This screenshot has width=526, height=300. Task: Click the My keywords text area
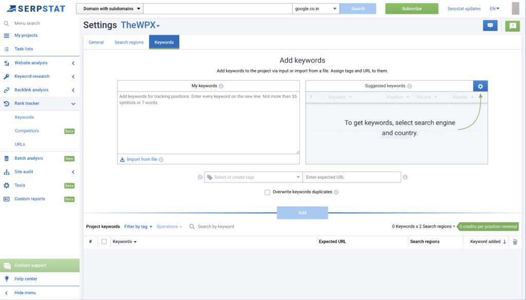click(208, 123)
